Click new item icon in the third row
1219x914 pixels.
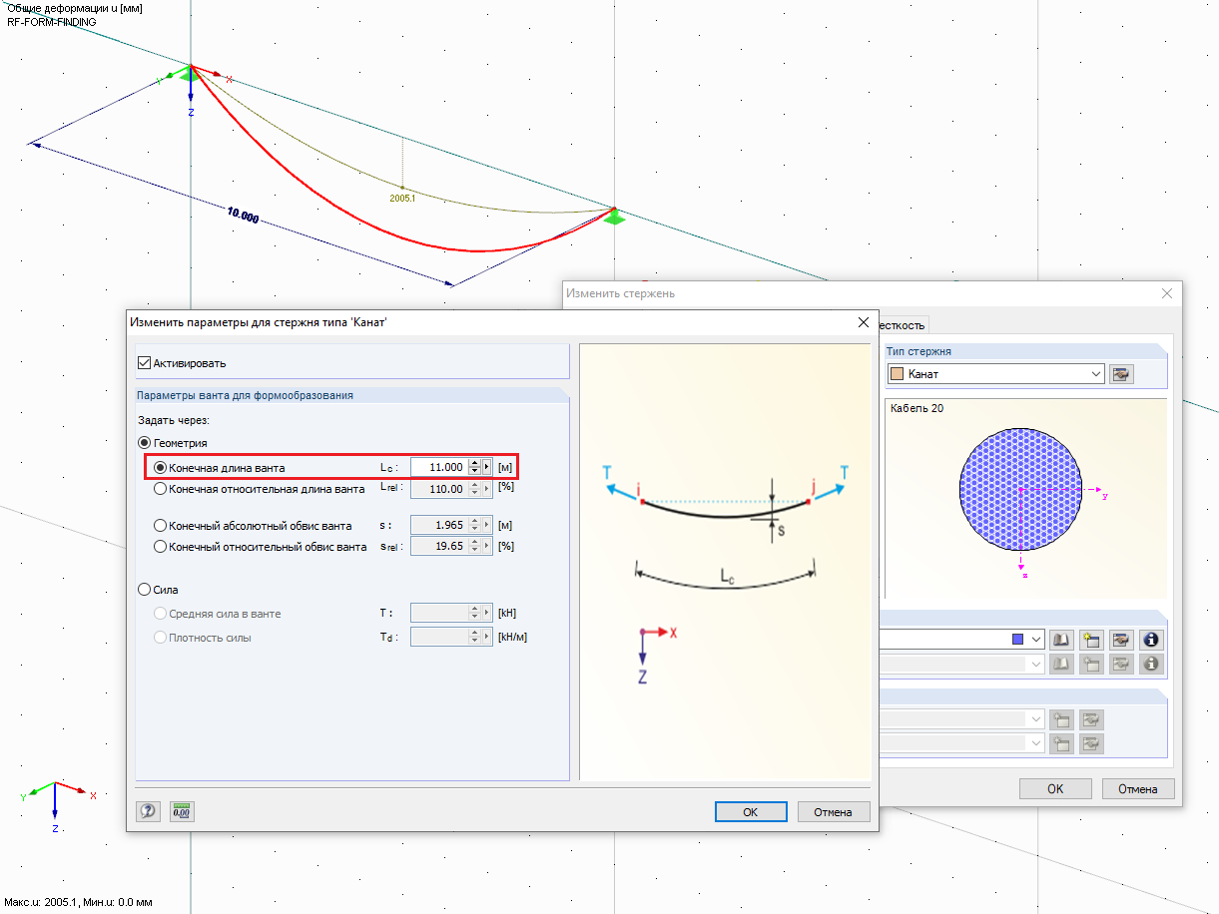point(1062,719)
